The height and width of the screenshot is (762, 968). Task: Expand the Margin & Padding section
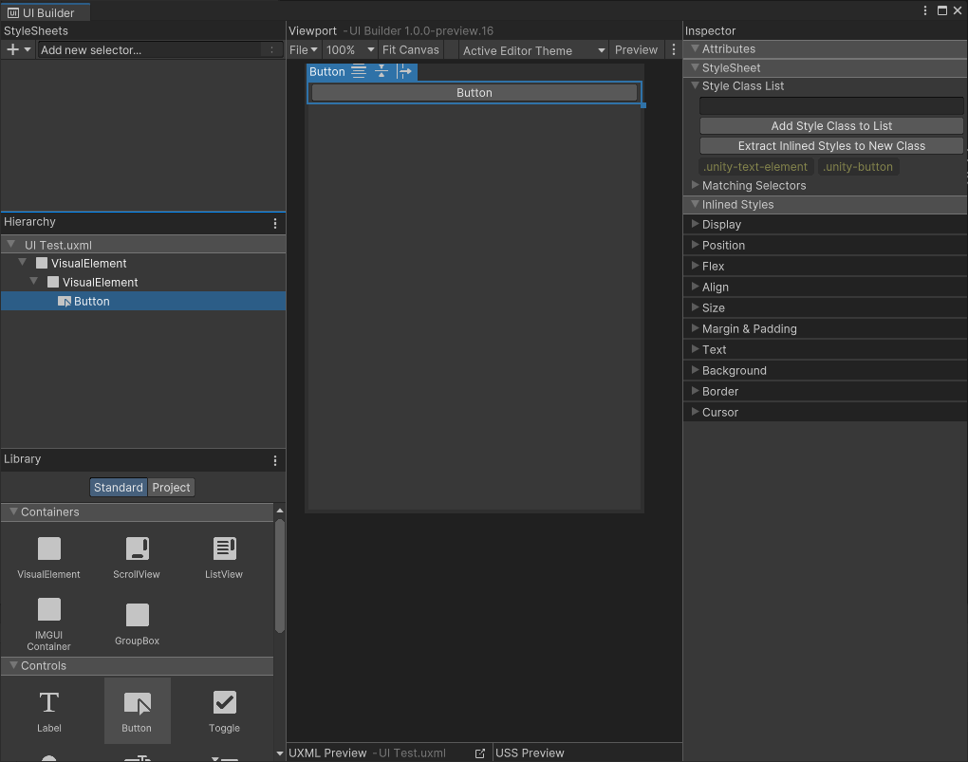point(749,328)
